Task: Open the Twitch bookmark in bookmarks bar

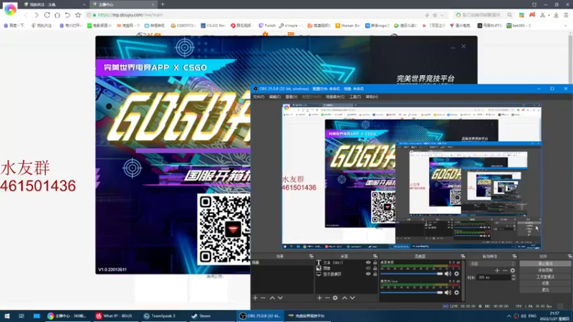Action: pyautogui.click(x=267, y=26)
